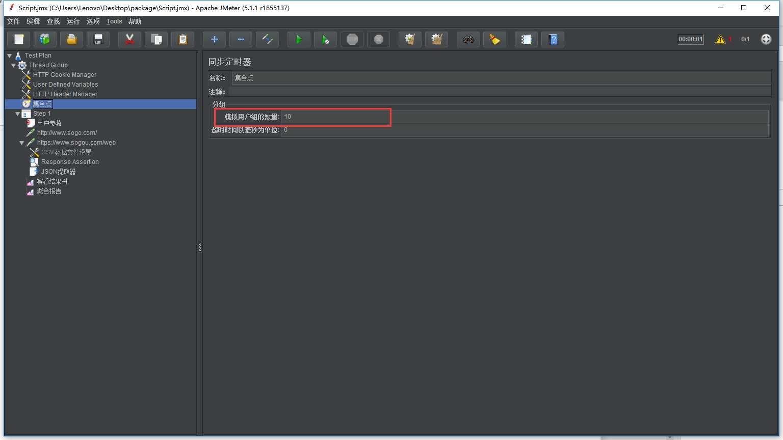Click the Clear All results icon
This screenshot has height=440, width=783.
click(437, 39)
